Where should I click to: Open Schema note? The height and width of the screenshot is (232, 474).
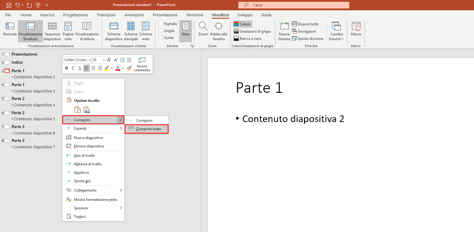[x=146, y=31]
